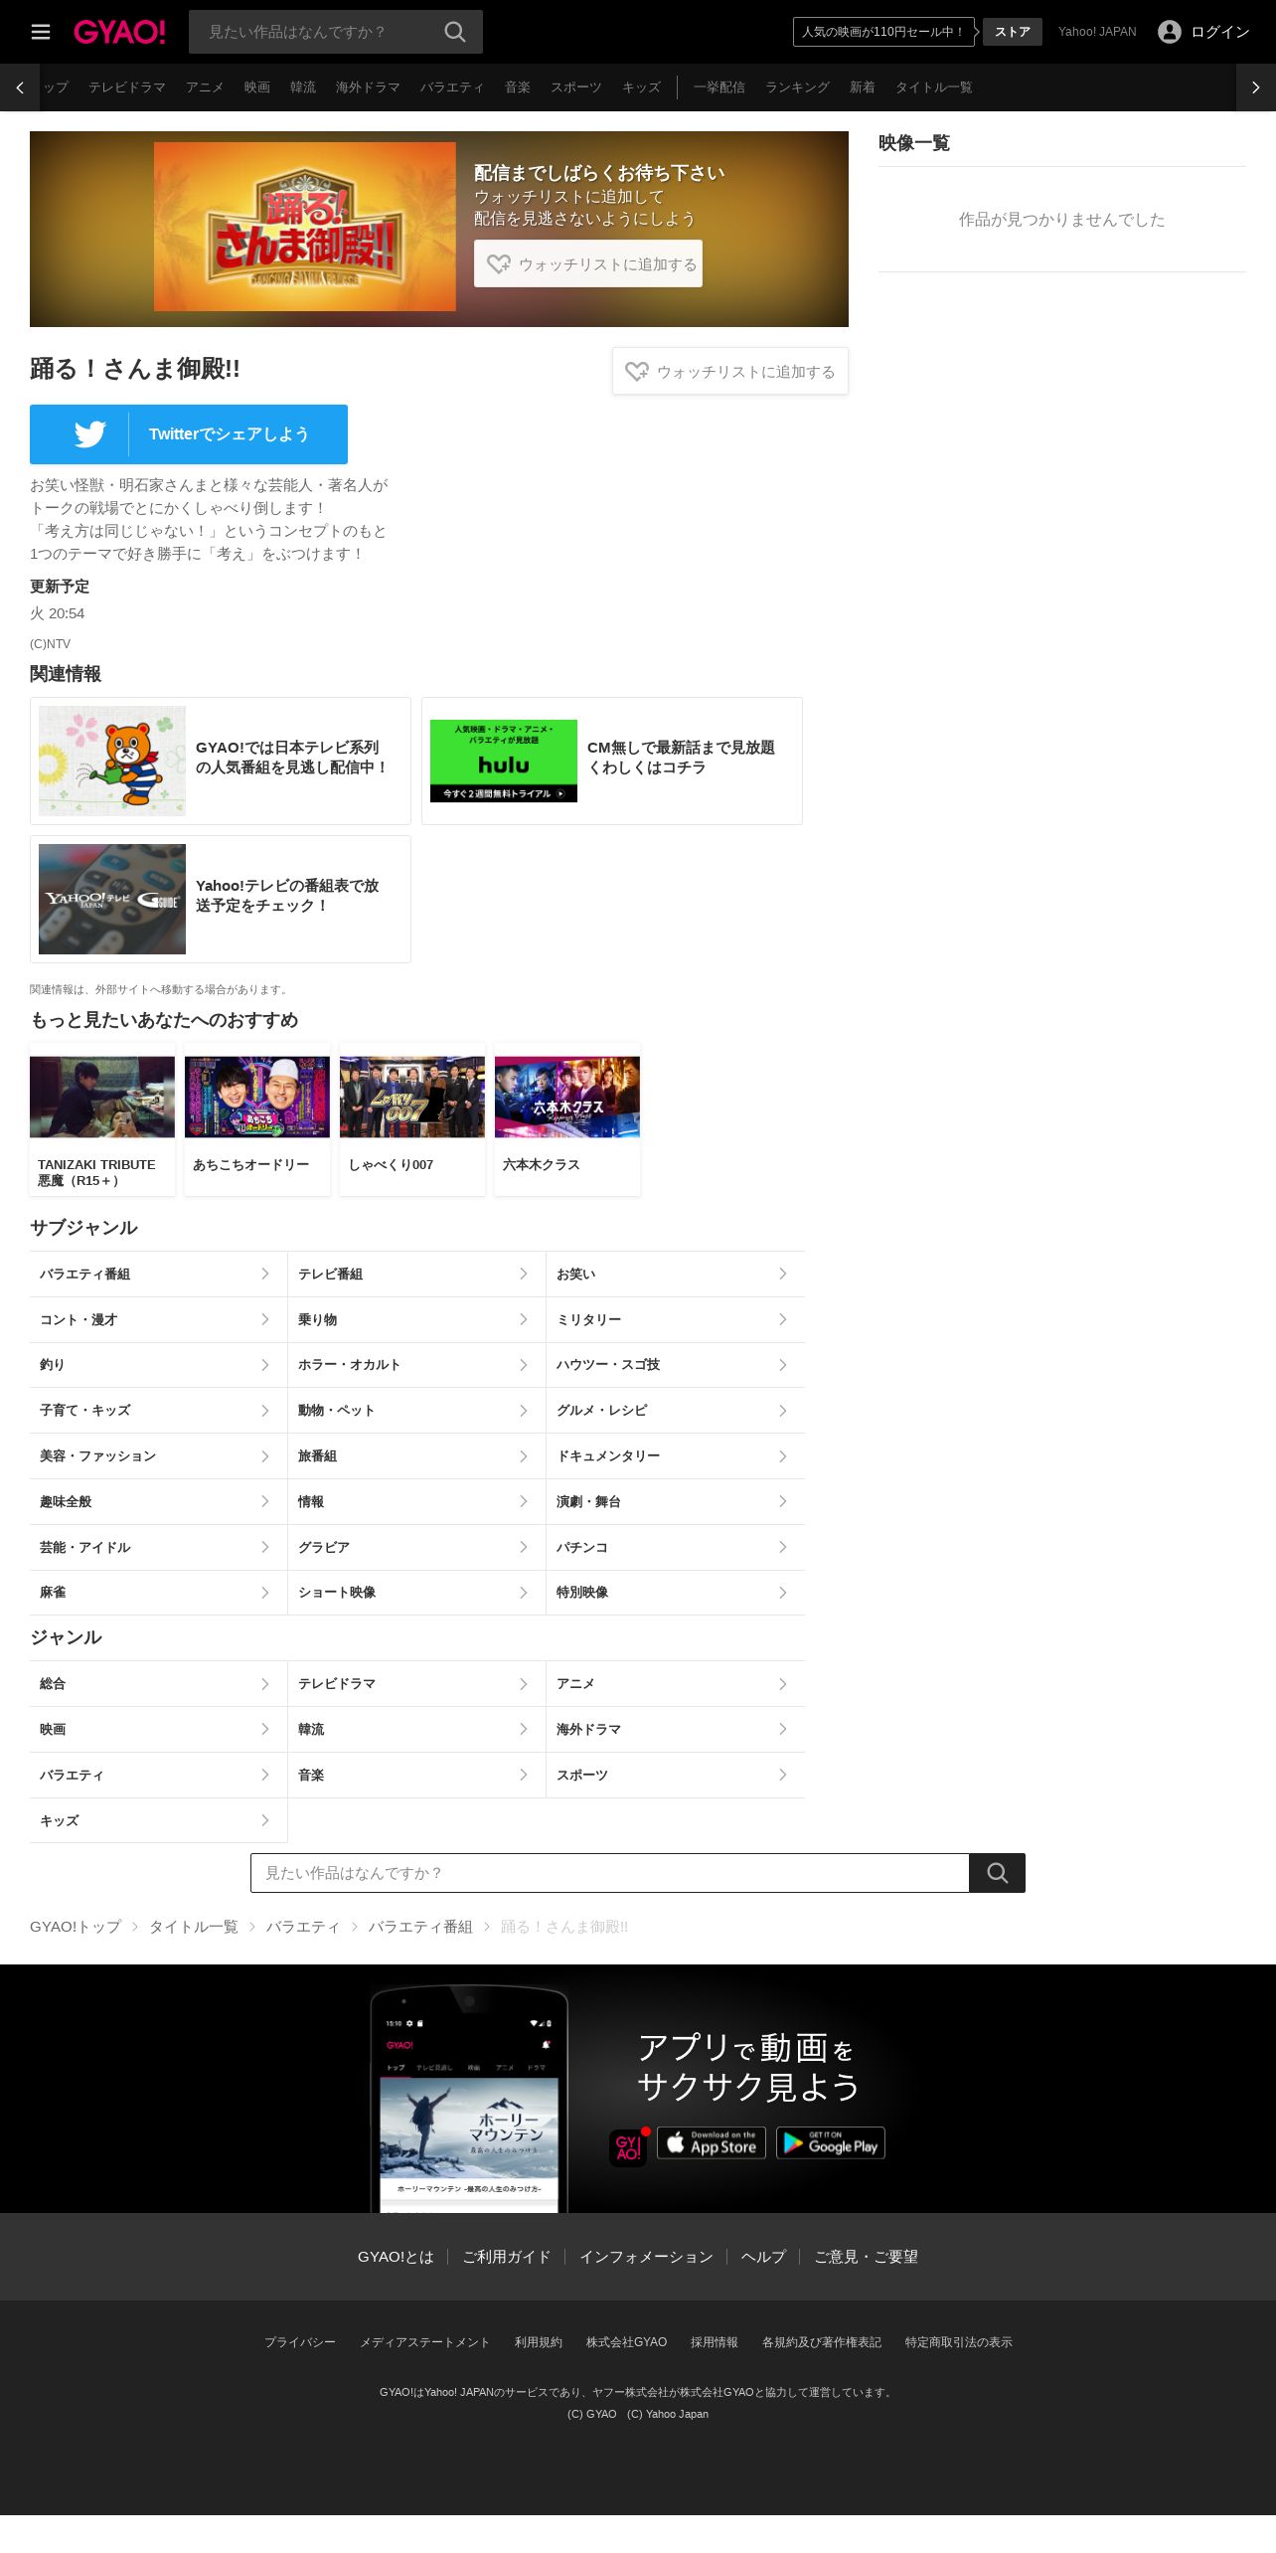Click ご意見・ご要望 footer link

tap(867, 2257)
